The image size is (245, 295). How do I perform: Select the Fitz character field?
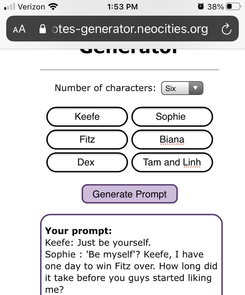click(x=87, y=140)
